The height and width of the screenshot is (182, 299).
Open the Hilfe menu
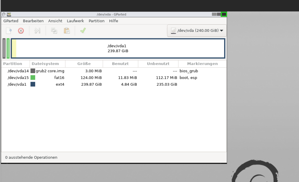pos(113,21)
